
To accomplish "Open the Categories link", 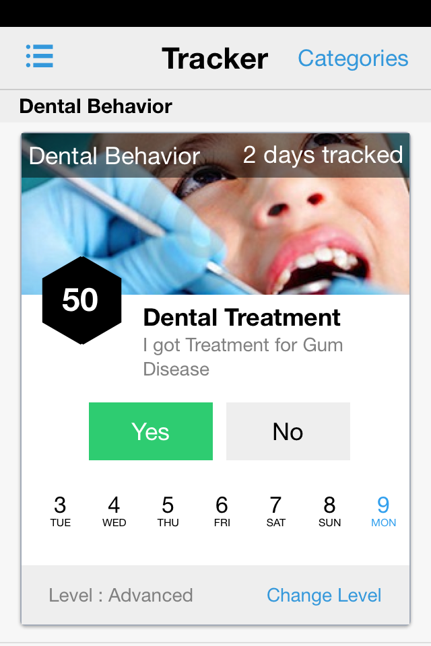I will tap(353, 59).
